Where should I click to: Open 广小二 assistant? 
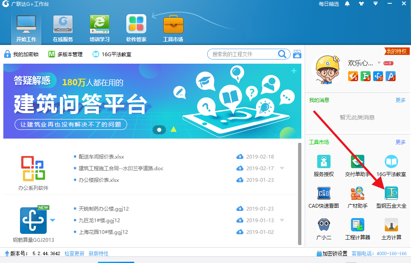[x=324, y=229]
